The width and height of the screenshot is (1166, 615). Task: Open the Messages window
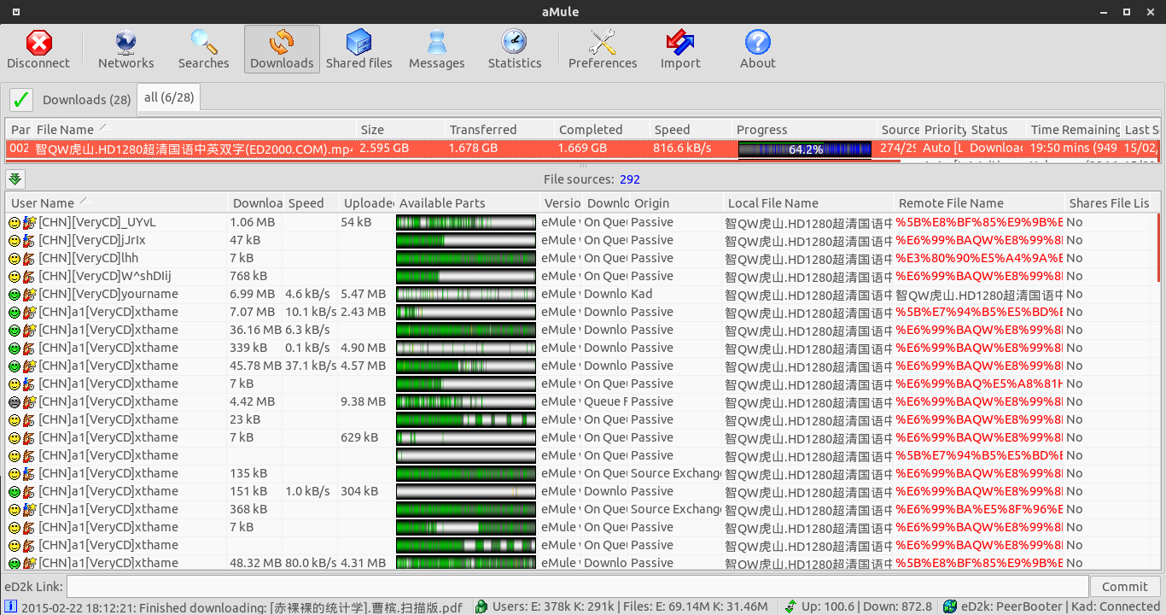(437, 50)
